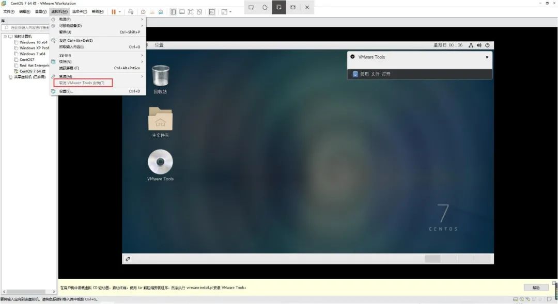The height and width of the screenshot is (304, 558).
Task: Select the rectangular snip mode icon
Action: [251, 7]
